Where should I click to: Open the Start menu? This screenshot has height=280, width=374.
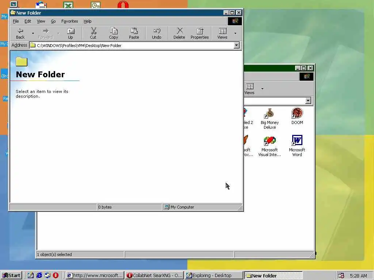11,276
